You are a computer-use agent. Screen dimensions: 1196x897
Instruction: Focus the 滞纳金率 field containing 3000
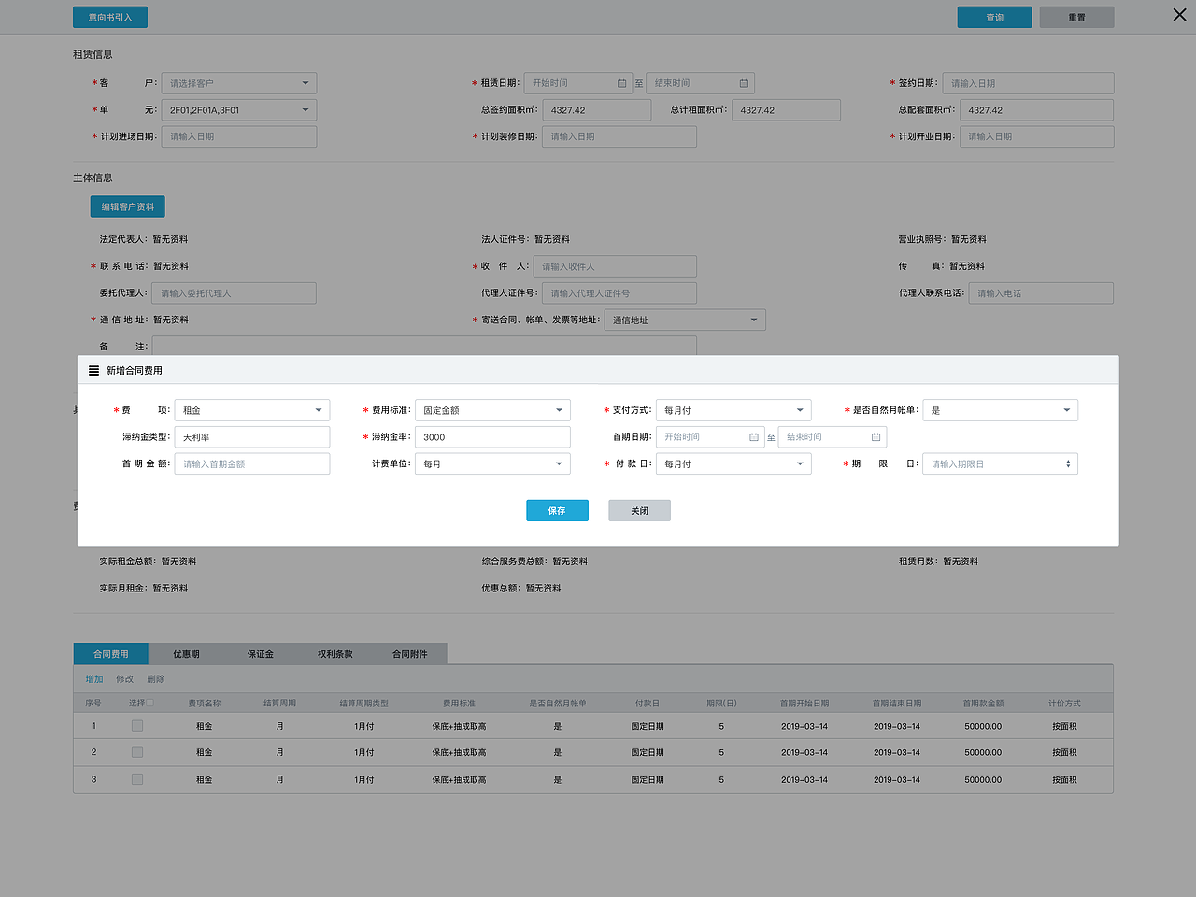[492, 437]
